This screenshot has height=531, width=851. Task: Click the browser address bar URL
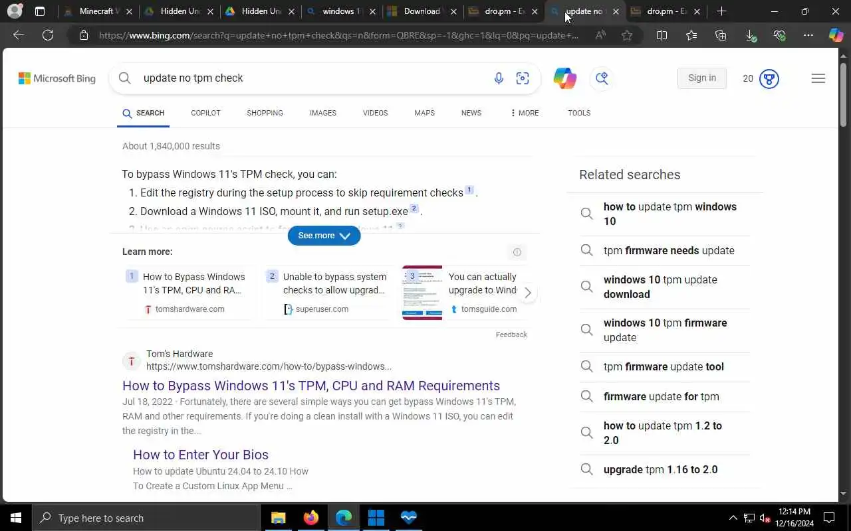point(339,35)
